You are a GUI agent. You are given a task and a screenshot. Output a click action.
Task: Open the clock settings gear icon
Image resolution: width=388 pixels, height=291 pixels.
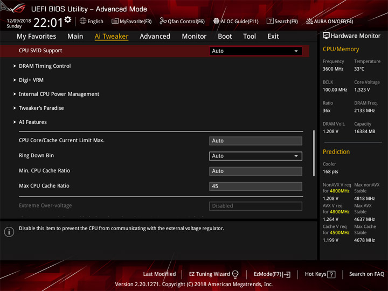pos(68,19)
